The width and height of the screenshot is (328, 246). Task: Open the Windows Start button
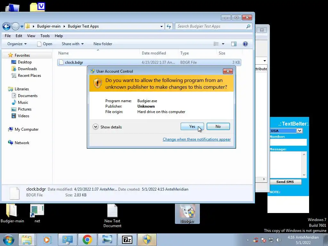click(x=9, y=240)
